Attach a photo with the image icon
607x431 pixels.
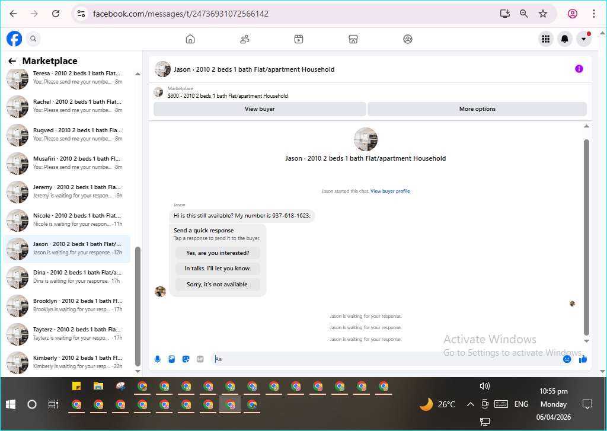click(172, 359)
